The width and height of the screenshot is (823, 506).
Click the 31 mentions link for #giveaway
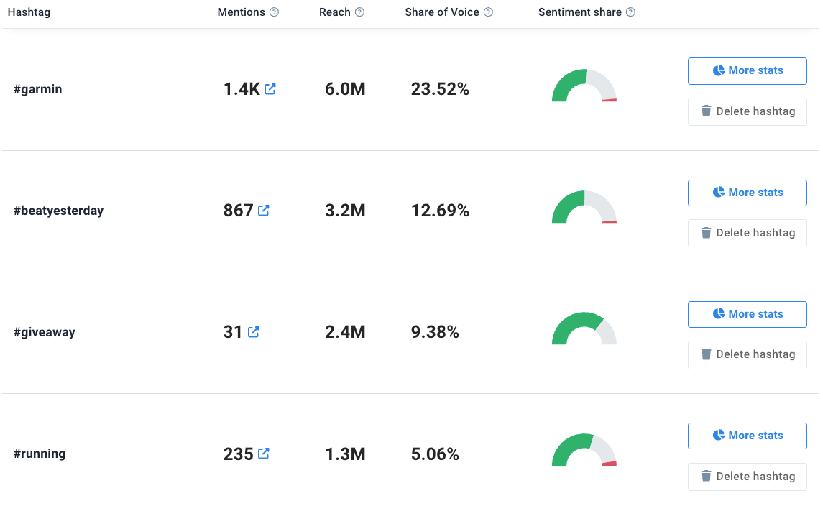[x=231, y=331]
